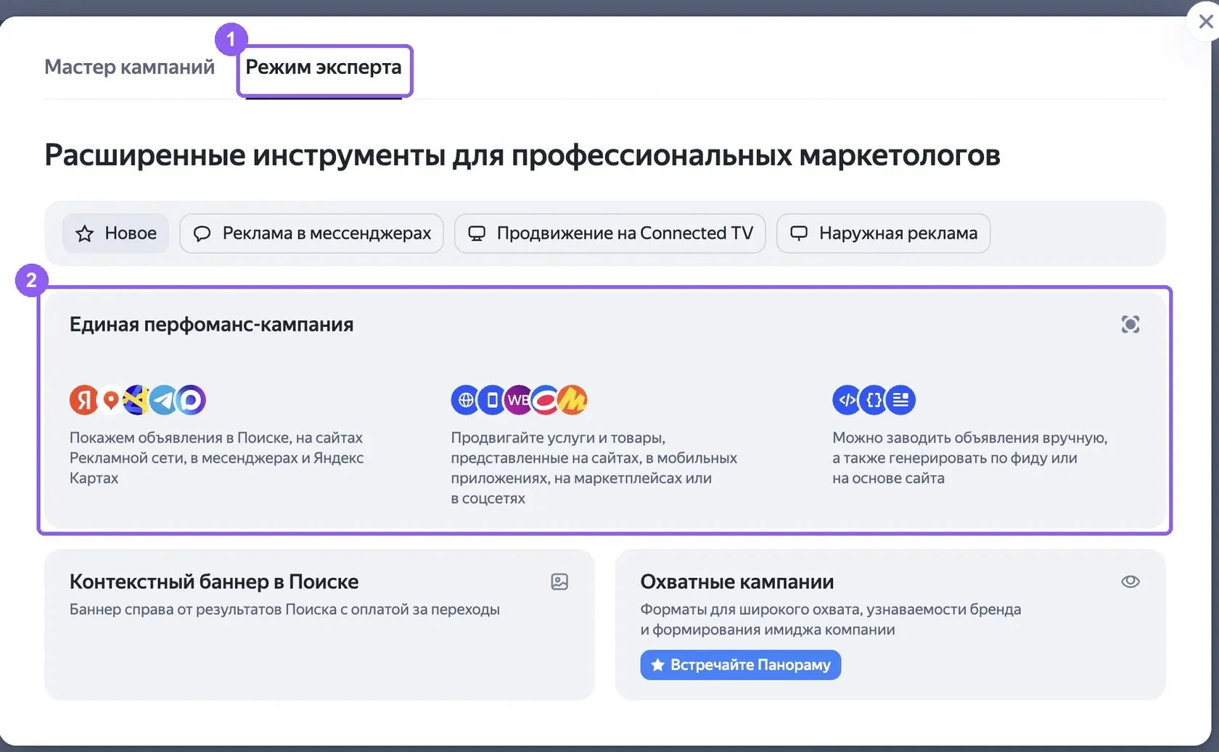Click the target icon on Единая перфоманс-кампания card
The width and height of the screenshot is (1219, 752).
click(1130, 324)
